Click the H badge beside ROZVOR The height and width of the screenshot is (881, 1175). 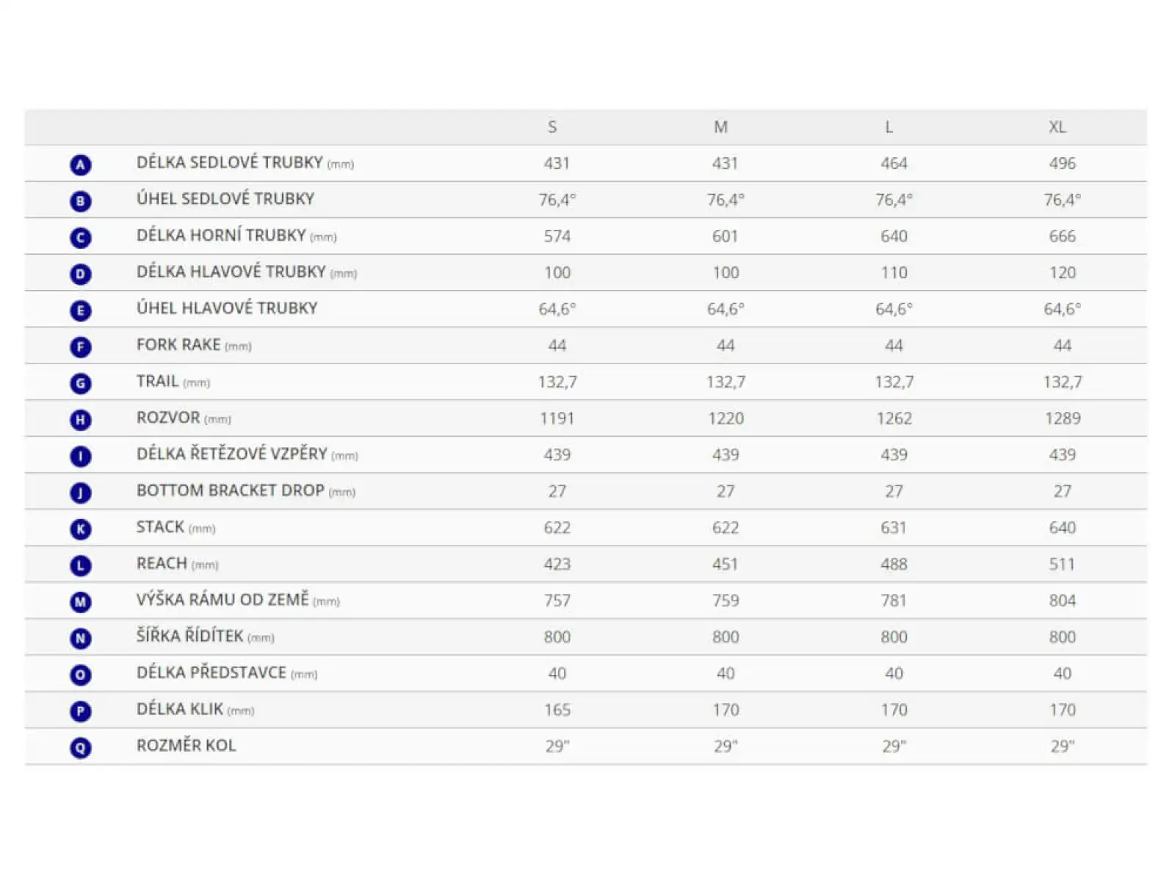pyautogui.click(x=81, y=420)
